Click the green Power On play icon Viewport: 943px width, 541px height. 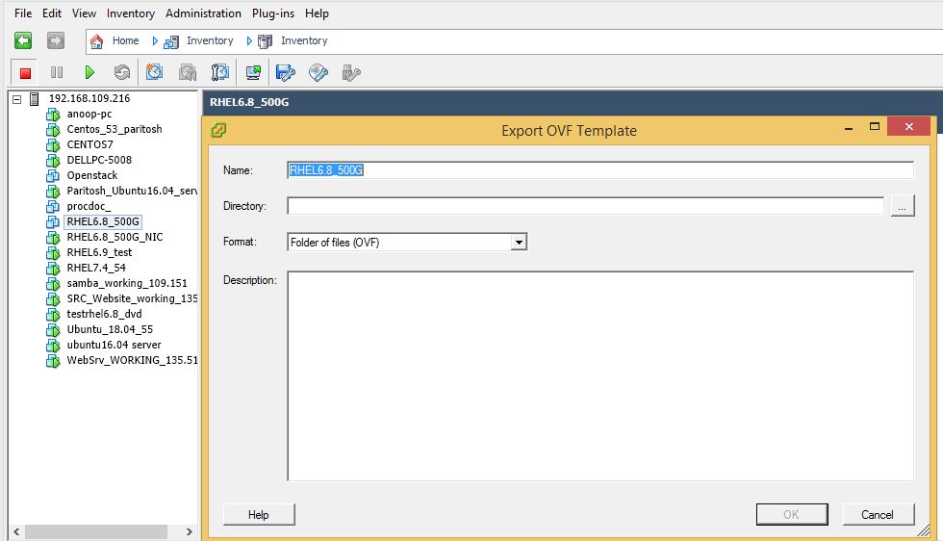(89, 73)
